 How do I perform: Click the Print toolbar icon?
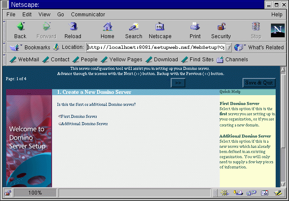(x=195, y=26)
